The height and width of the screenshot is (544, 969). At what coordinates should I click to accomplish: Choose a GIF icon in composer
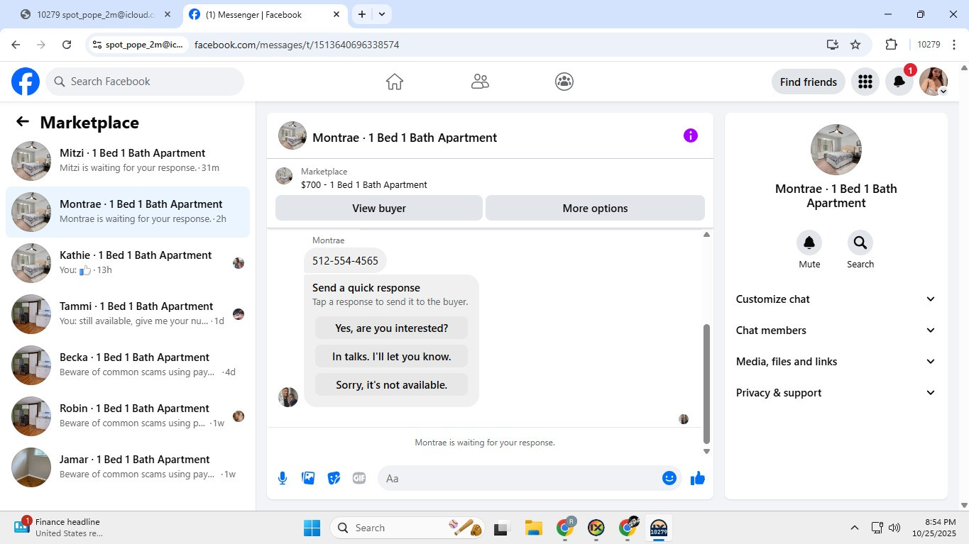(359, 478)
